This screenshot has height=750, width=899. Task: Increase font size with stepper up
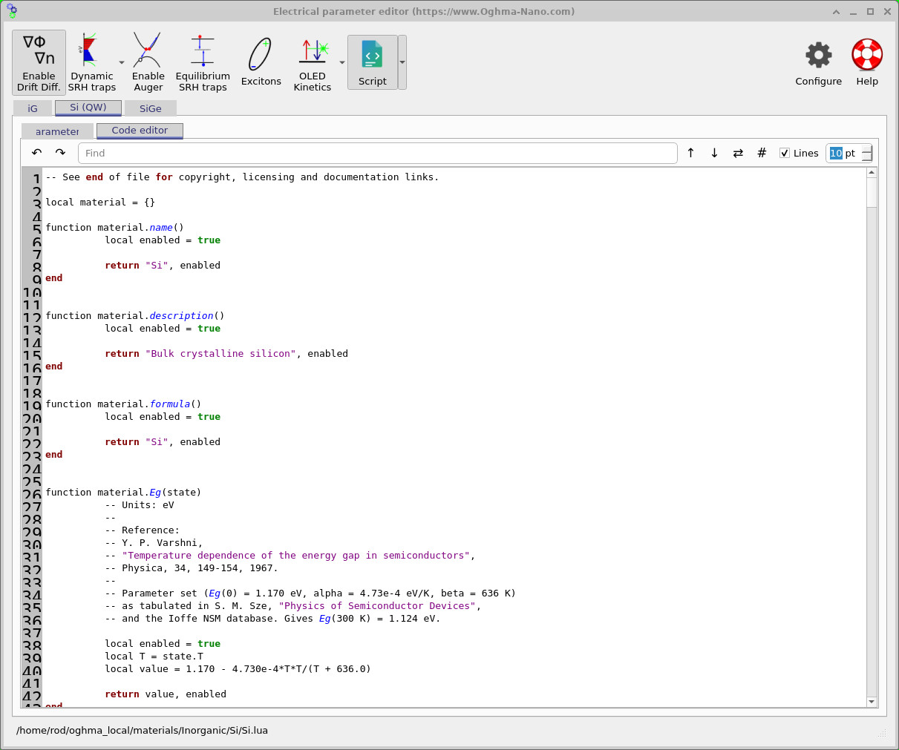[x=867, y=148]
